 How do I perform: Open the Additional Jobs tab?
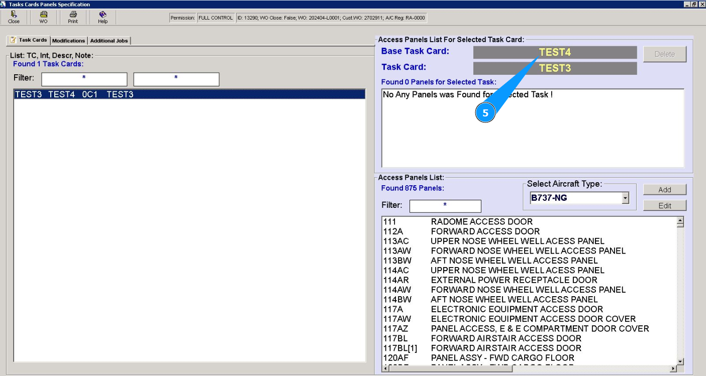[x=109, y=41]
